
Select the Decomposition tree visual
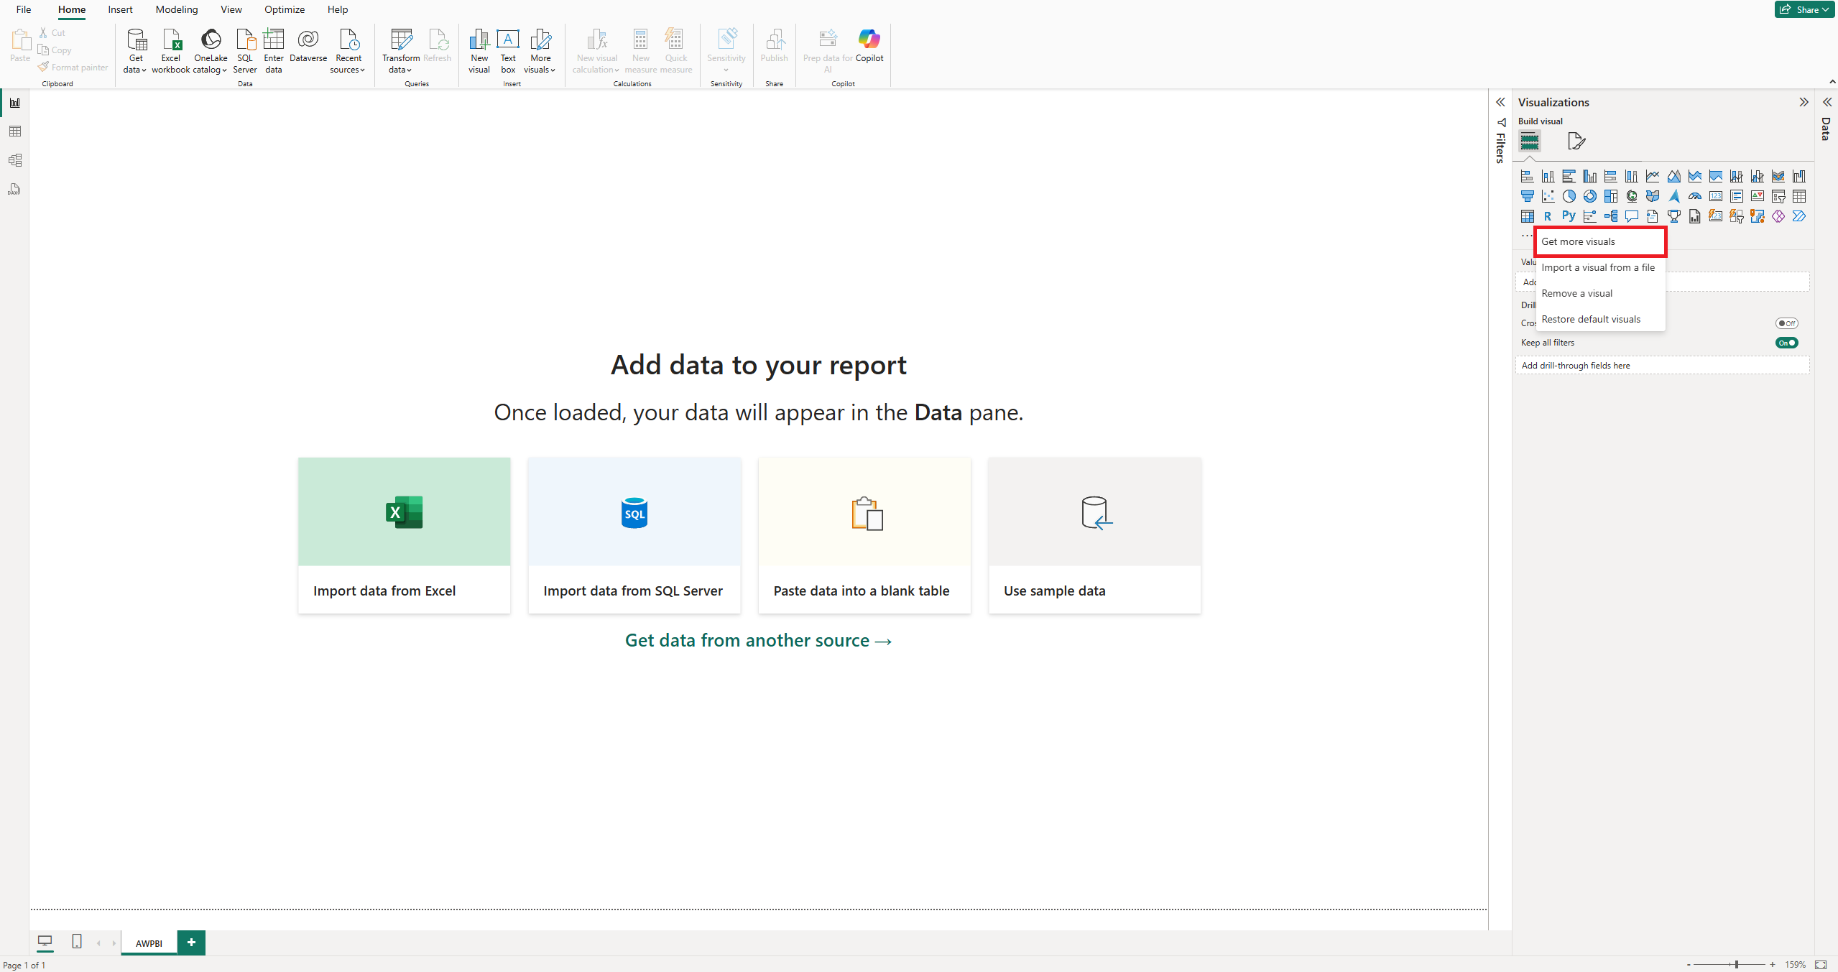click(1610, 216)
